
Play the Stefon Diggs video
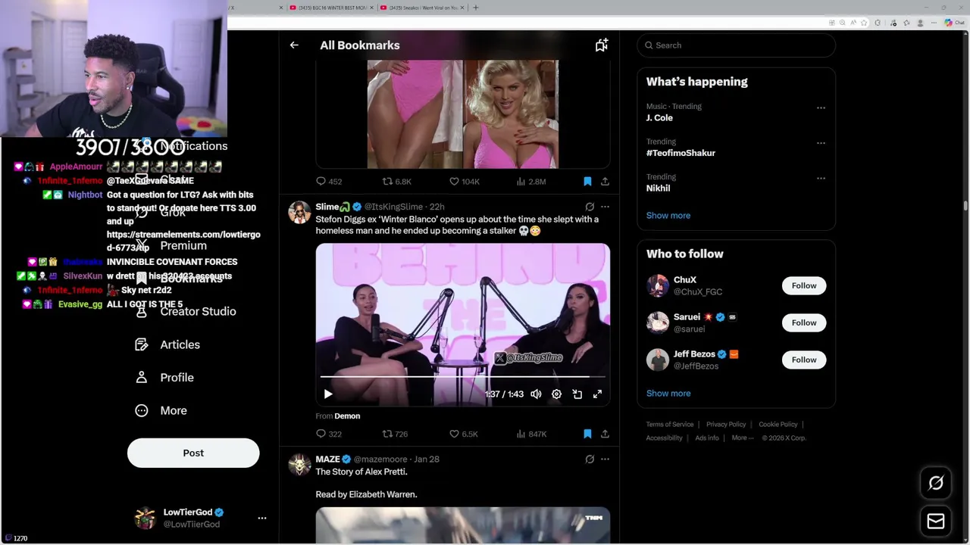(327, 394)
